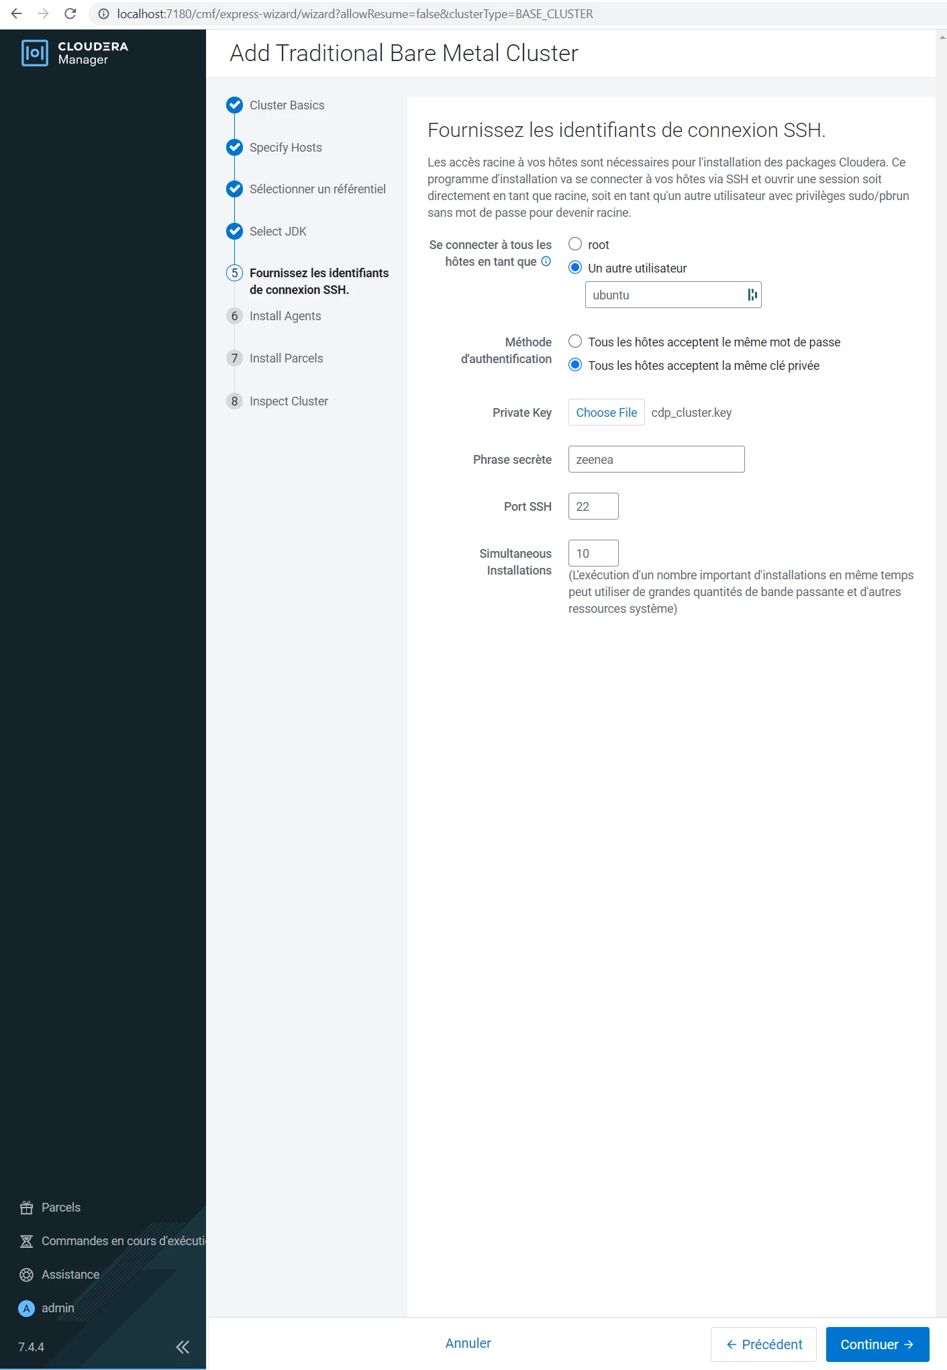Click the Port SSH field
Screen dimensions: 947x1370
click(x=593, y=506)
